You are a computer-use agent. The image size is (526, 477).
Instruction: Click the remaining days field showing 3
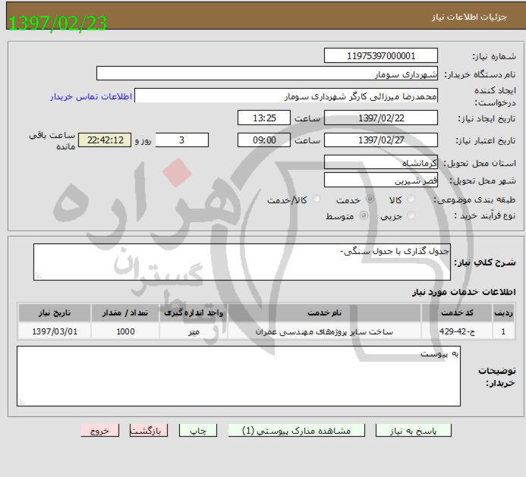tap(182, 140)
